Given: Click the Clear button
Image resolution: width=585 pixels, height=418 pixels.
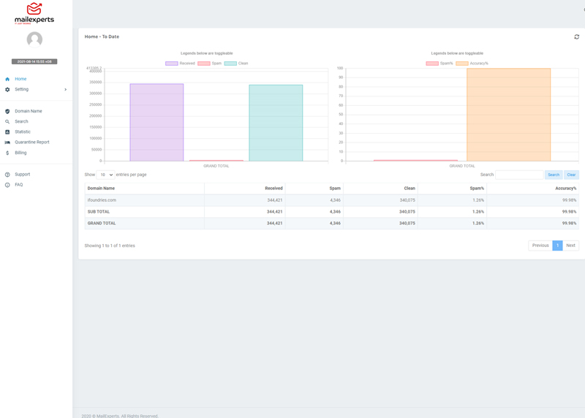Looking at the screenshot, I should [571, 175].
